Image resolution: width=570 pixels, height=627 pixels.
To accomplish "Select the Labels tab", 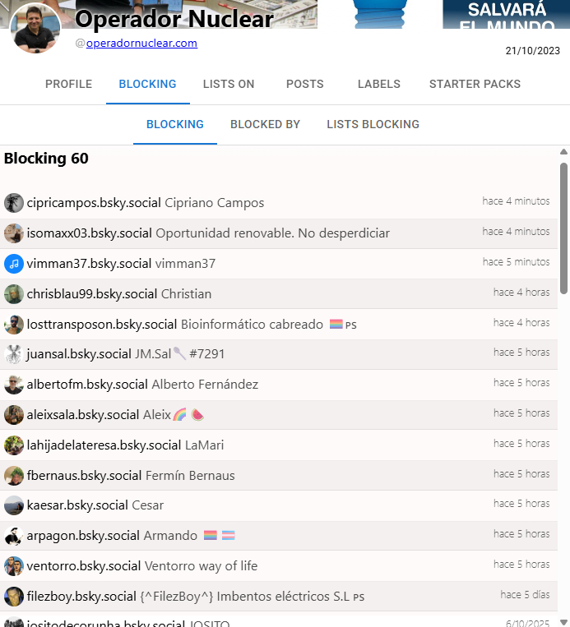I will 379,84.
